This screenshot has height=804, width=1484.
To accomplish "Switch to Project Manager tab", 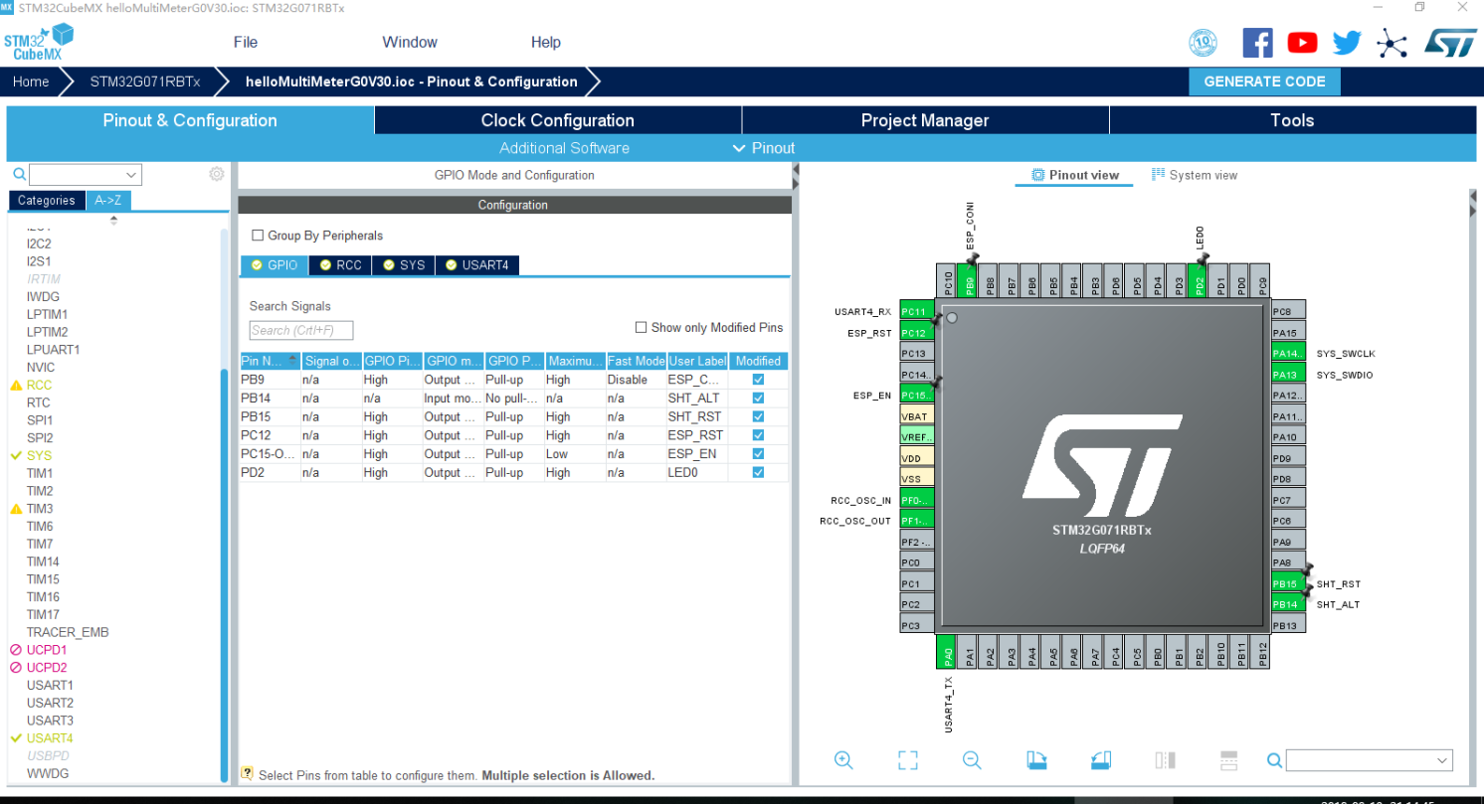I will tap(925, 120).
